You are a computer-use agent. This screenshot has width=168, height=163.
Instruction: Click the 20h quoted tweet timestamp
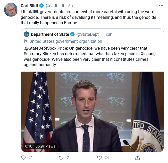[x=109, y=35]
